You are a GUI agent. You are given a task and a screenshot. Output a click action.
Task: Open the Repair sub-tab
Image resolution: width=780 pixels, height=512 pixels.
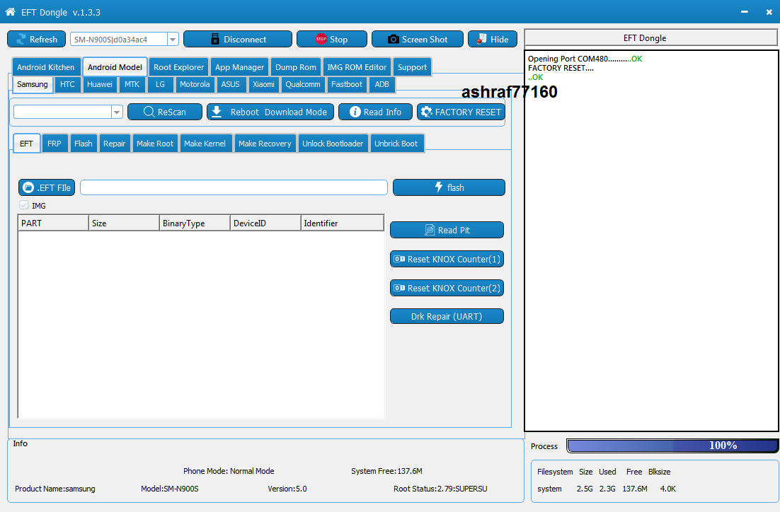115,144
